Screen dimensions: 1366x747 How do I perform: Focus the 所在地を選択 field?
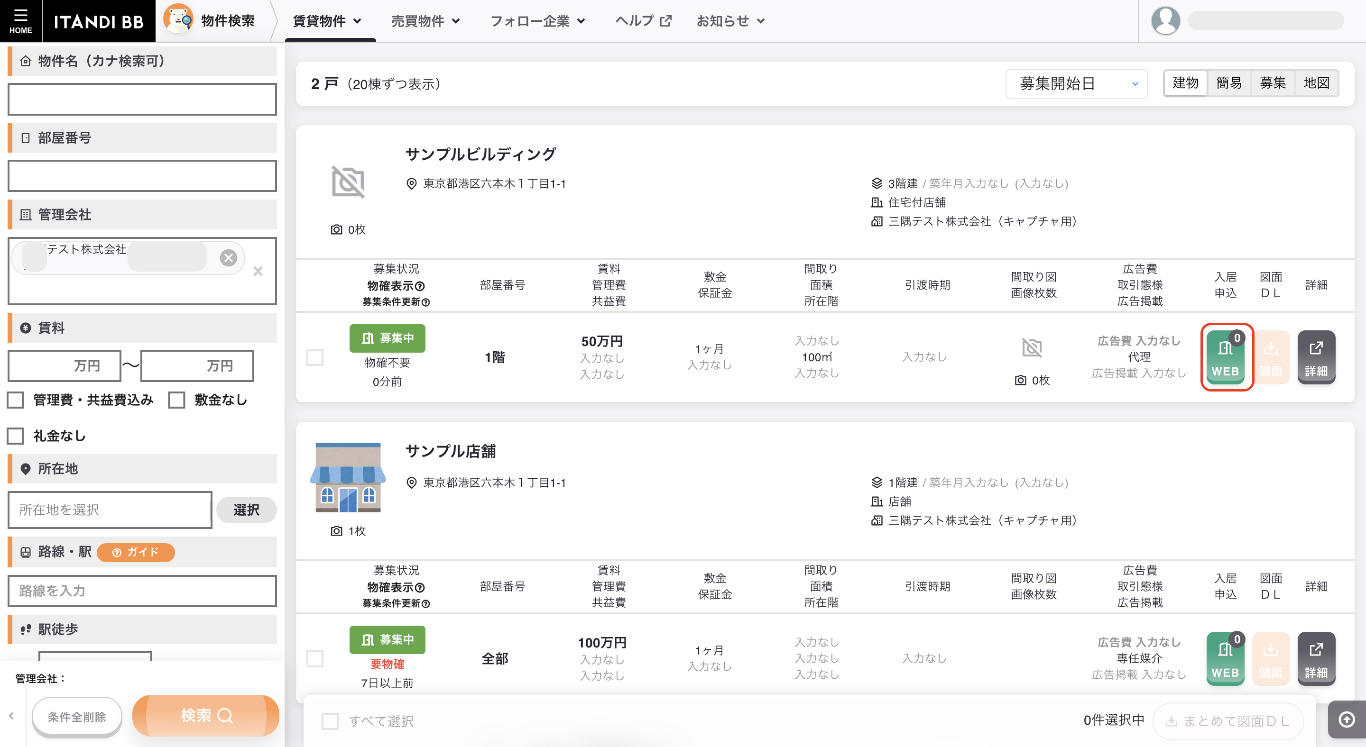pos(110,510)
